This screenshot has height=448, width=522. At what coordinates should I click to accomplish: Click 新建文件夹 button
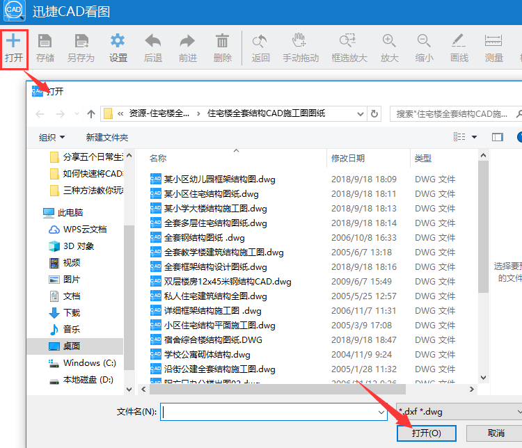(x=107, y=137)
